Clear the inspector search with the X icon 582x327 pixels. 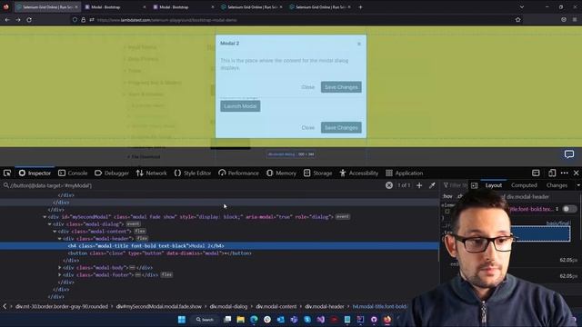pyautogui.click(x=389, y=185)
